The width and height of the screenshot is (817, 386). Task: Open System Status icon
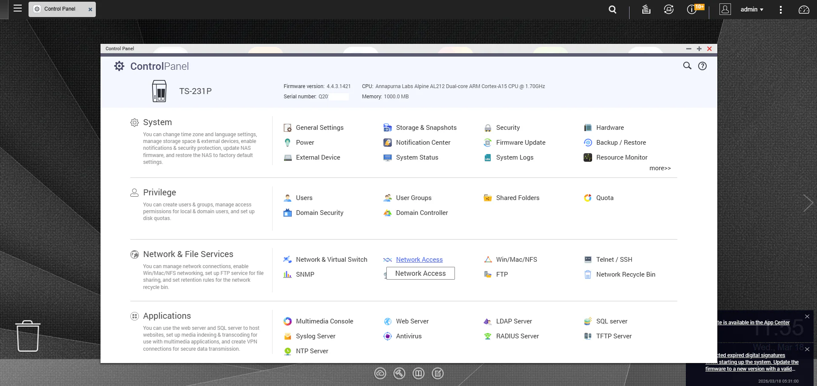(x=388, y=157)
